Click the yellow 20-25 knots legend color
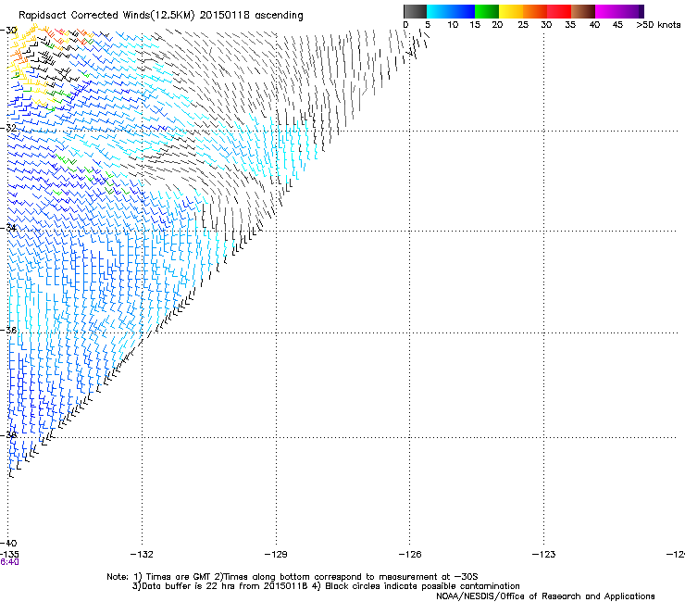Screen dimensions: 685x602 (511, 11)
